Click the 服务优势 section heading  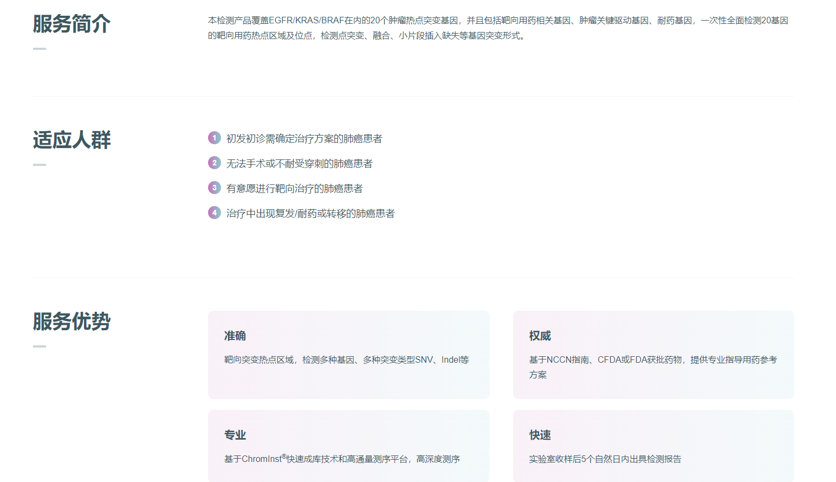(72, 322)
